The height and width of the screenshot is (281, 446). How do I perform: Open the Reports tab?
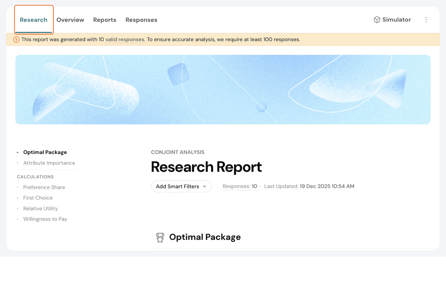[105, 20]
